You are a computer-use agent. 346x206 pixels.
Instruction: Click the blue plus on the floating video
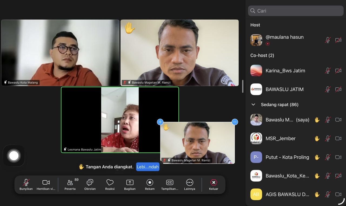pyautogui.click(x=160, y=122)
